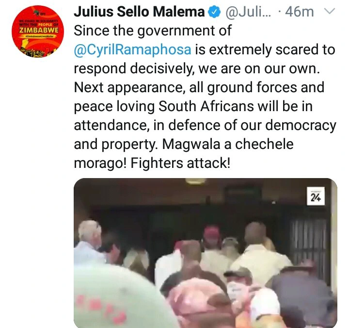Click the "peace loving South Africans" line

pyautogui.click(x=164, y=107)
